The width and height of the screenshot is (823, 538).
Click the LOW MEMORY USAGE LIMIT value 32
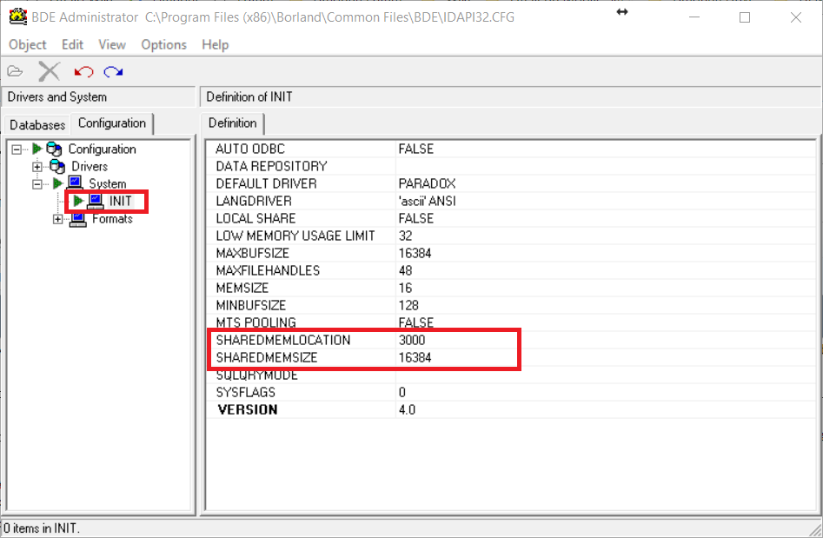coord(405,236)
